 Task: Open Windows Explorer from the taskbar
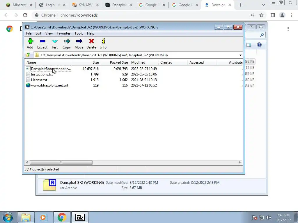coord(26,217)
